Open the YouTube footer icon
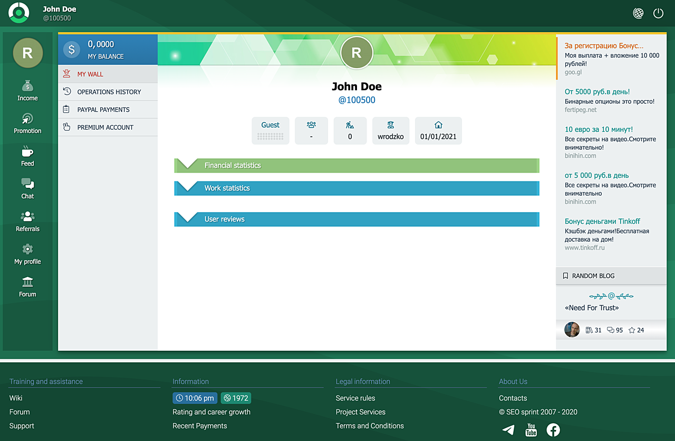Viewport: 675px width, 441px height. coord(531,430)
